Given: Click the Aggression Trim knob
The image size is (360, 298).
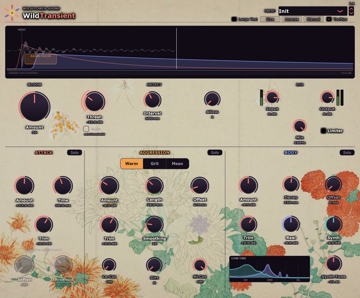Looking at the screenshot, I should point(109,225).
